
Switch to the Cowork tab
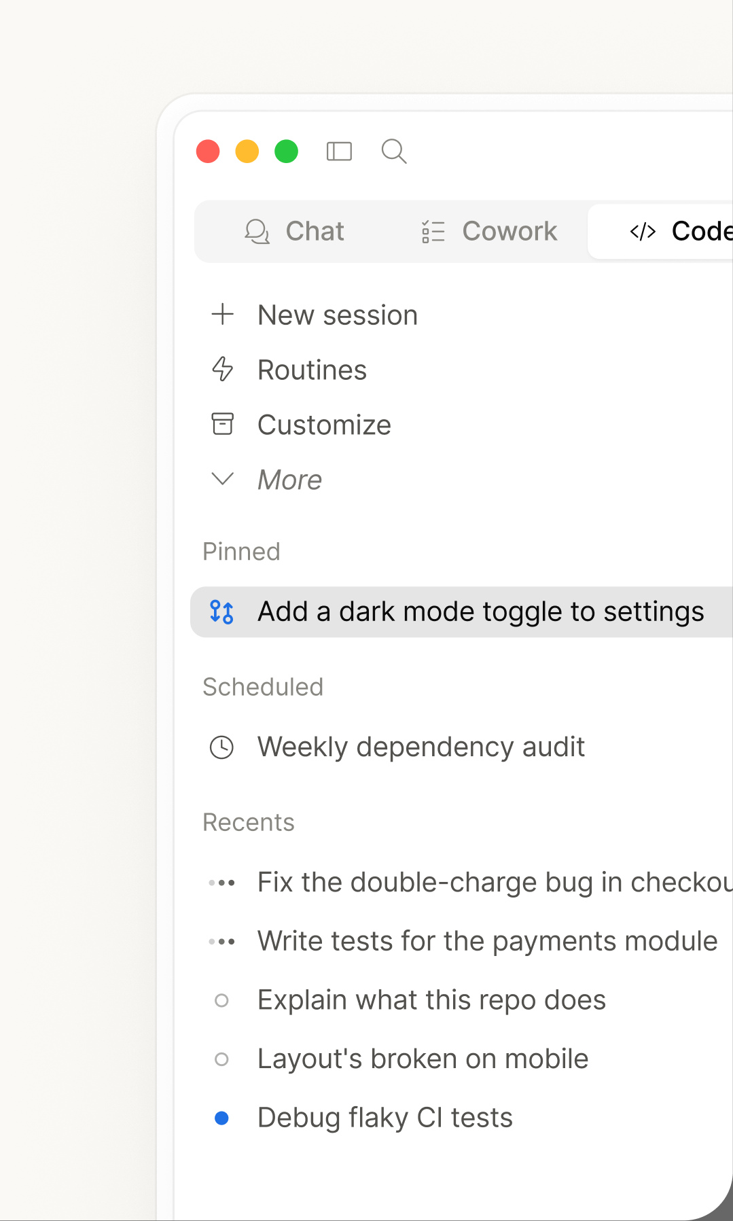[x=488, y=232]
